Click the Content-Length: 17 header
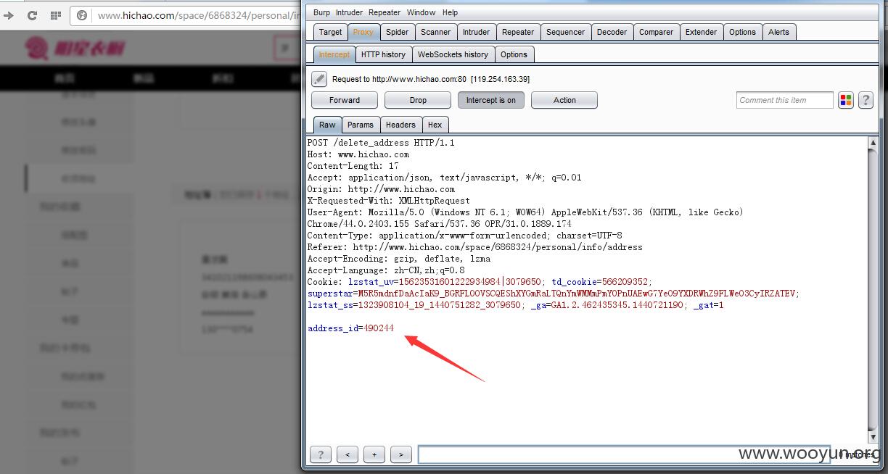The height and width of the screenshot is (474, 888). pyautogui.click(x=353, y=166)
